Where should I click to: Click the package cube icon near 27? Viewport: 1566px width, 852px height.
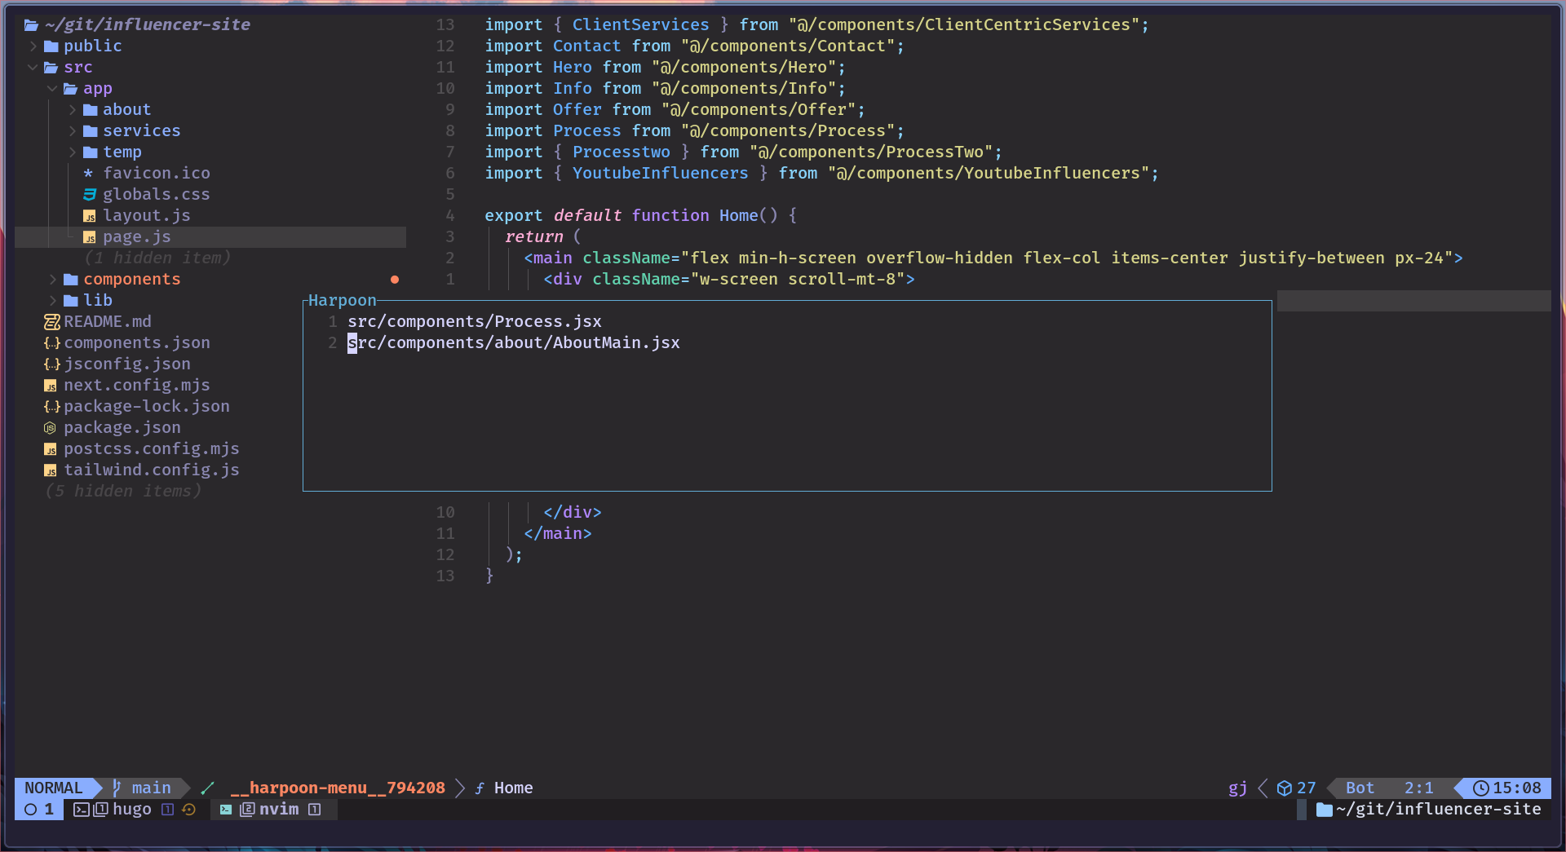coord(1284,788)
